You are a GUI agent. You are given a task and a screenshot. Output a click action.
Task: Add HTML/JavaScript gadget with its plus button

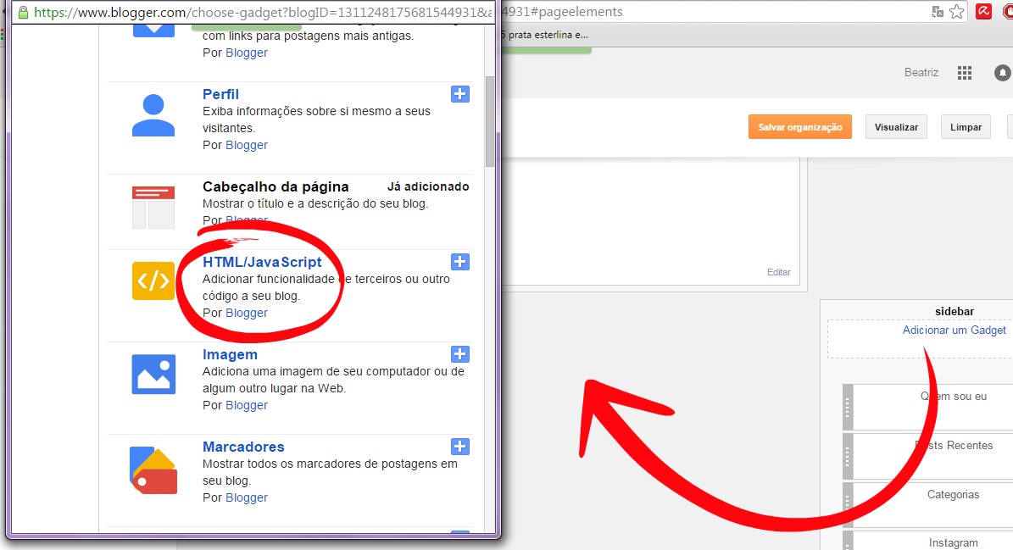tap(460, 262)
